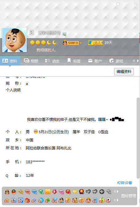
Task: Show next icons in the top icon row
Action: click(x=118, y=192)
